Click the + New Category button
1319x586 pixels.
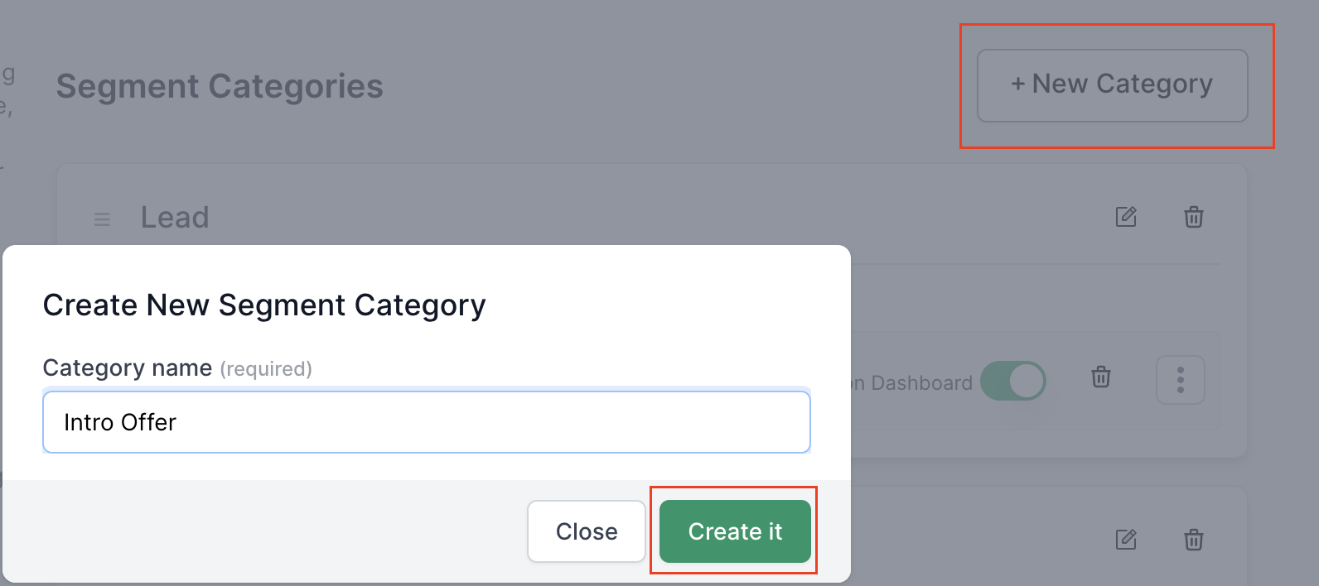[x=1112, y=85]
